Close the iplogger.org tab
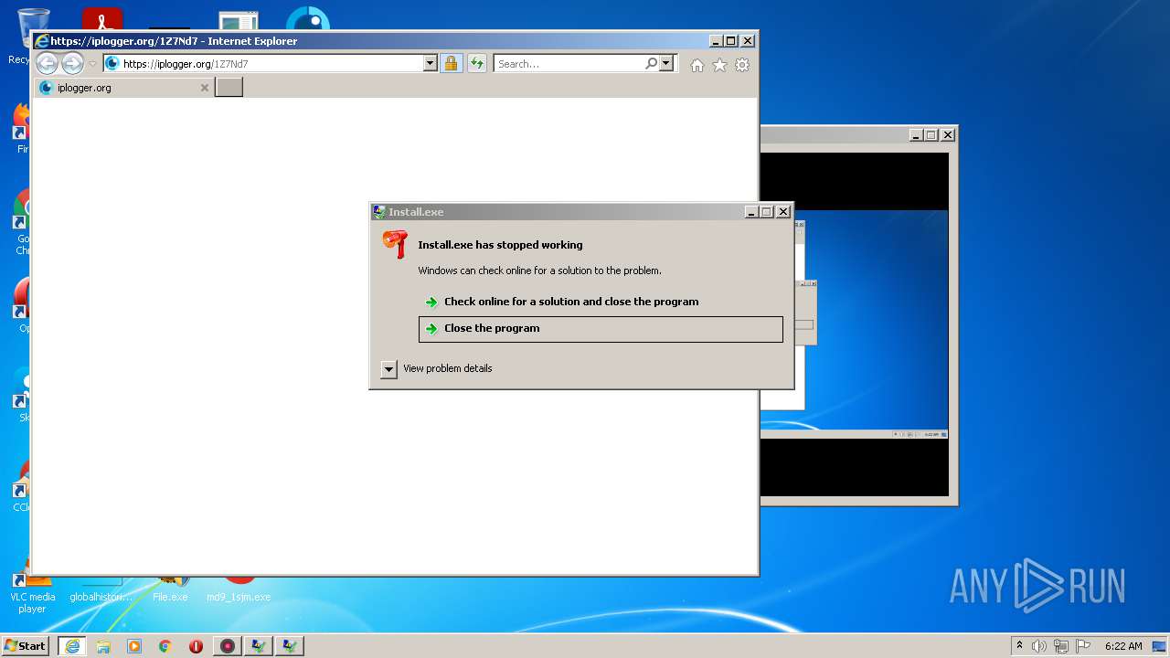 pos(205,88)
